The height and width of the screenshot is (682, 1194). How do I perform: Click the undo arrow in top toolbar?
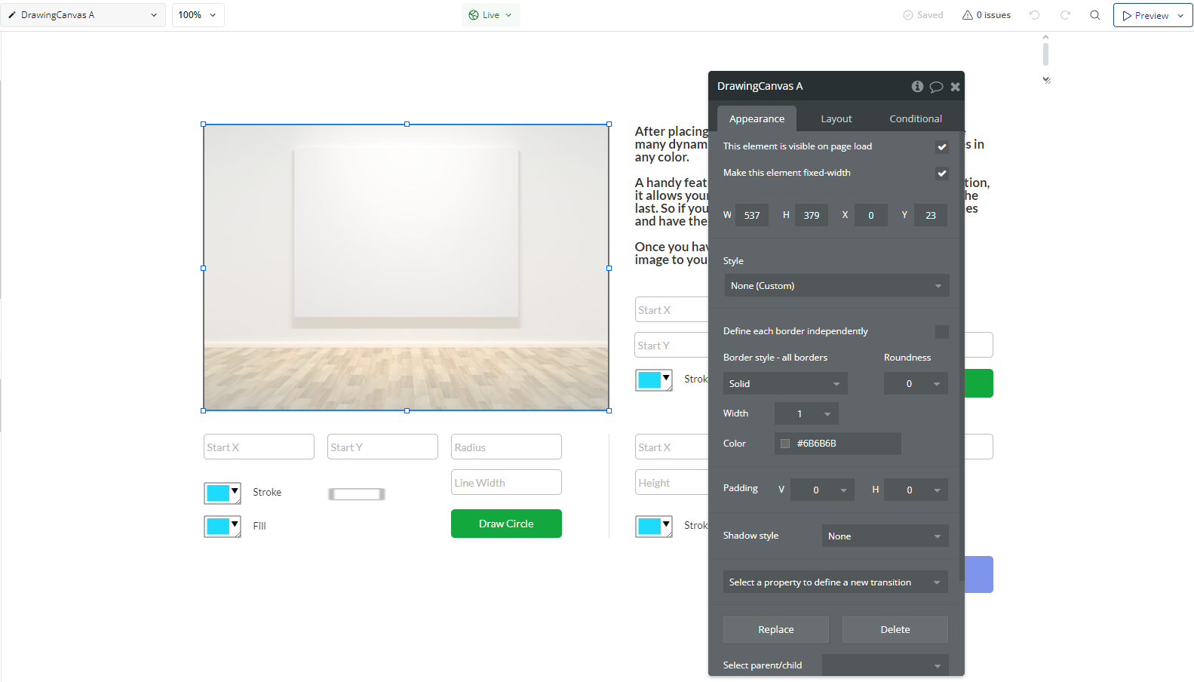(1034, 15)
